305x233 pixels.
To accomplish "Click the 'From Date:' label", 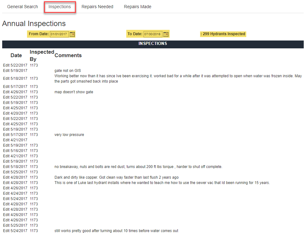I will (x=39, y=34).
